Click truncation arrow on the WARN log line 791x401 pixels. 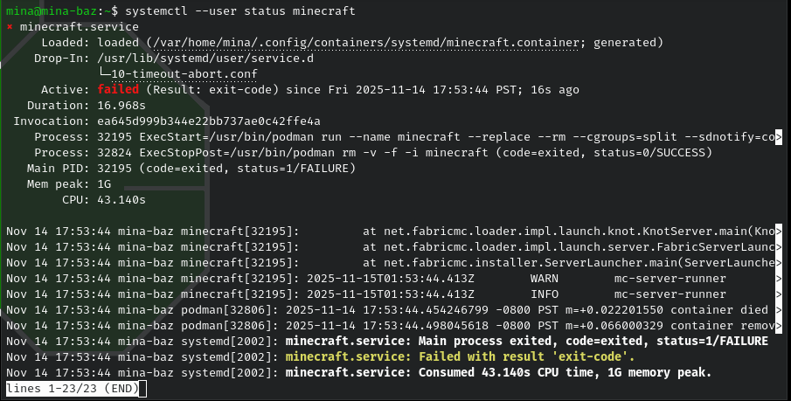779,278
